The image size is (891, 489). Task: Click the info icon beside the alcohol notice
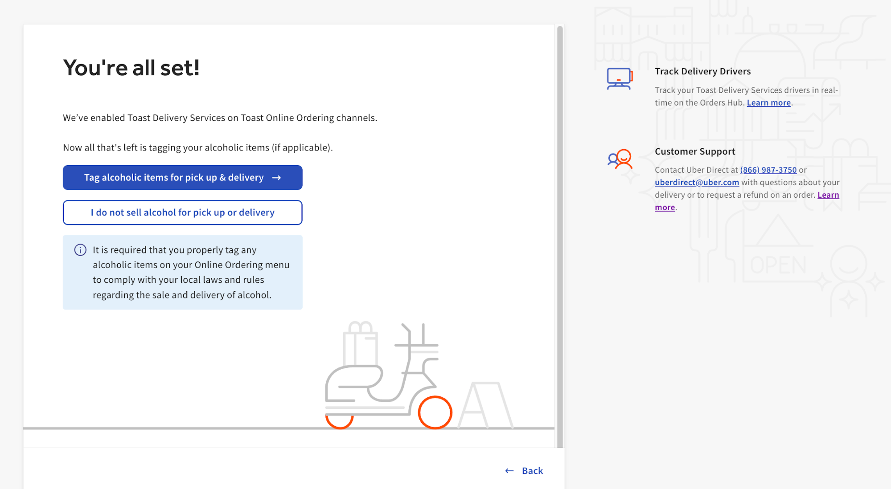[x=80, y=250]
